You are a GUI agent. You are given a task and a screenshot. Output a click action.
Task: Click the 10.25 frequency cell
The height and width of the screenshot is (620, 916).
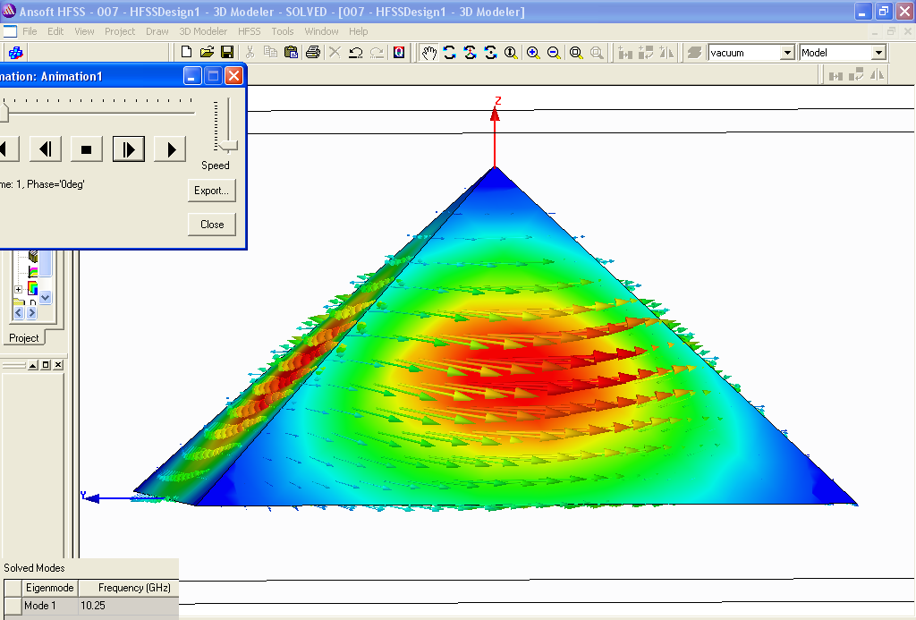click(128, 606)
